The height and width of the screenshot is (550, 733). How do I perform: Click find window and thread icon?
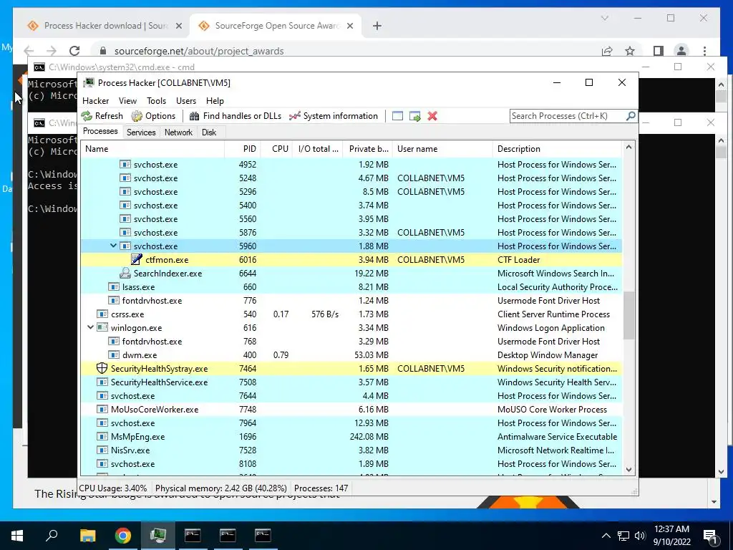pyautogui.click(x=414, y=116)
